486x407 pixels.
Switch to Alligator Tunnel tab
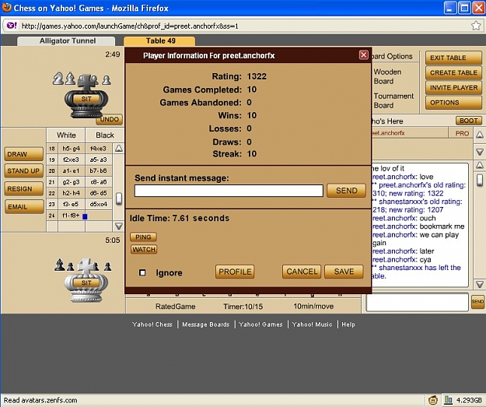click(x=66, y=41)
